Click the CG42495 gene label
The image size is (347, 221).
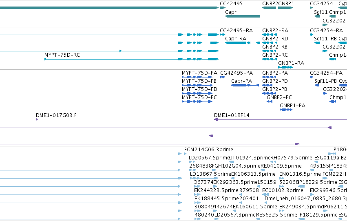(231, 4)
